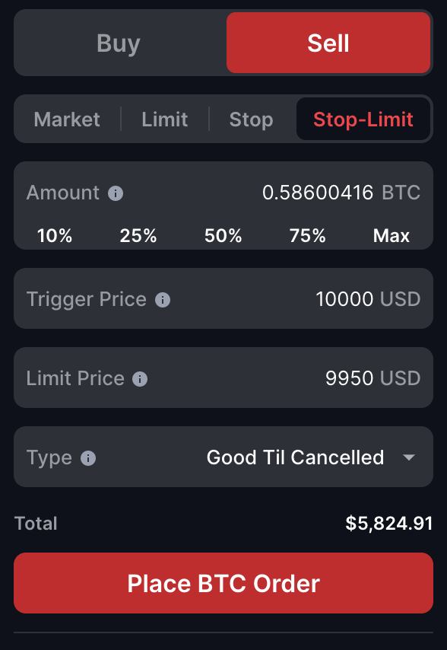Open the Stop order tab
447x650 pixels.
tap(251, 119)
